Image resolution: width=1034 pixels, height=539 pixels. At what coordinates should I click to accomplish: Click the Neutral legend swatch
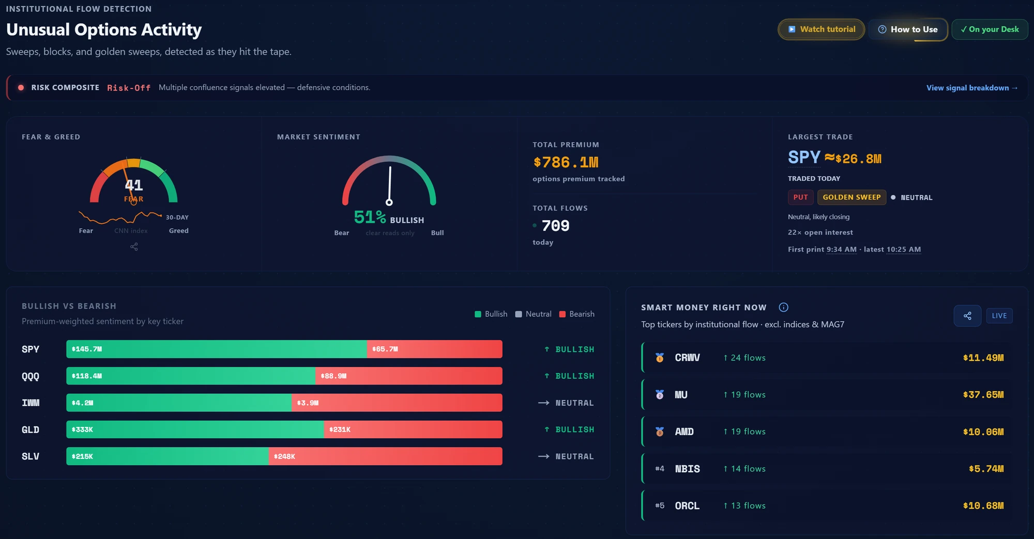[x=519, y=314]
